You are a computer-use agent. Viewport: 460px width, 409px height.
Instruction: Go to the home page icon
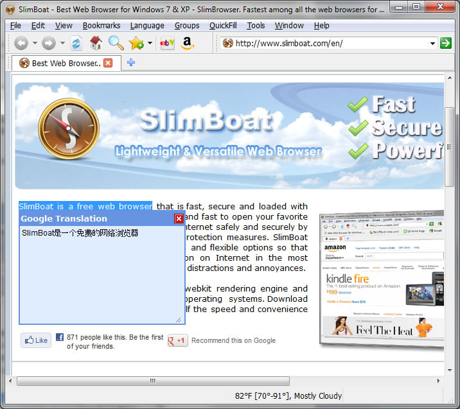96,43
